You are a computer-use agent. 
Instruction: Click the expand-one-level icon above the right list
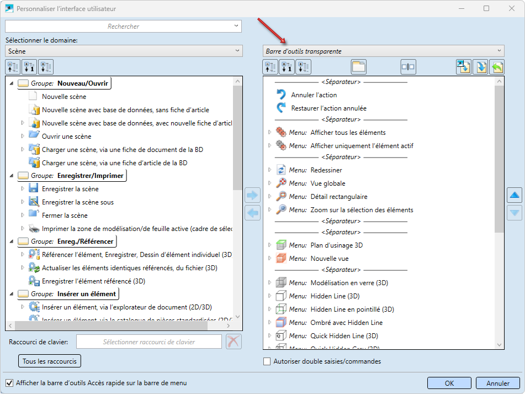(287, 67)
